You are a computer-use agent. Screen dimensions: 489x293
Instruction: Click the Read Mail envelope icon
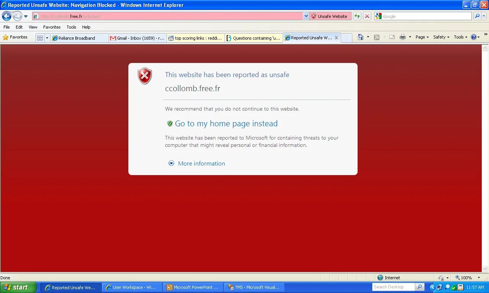tap(392, 37)
